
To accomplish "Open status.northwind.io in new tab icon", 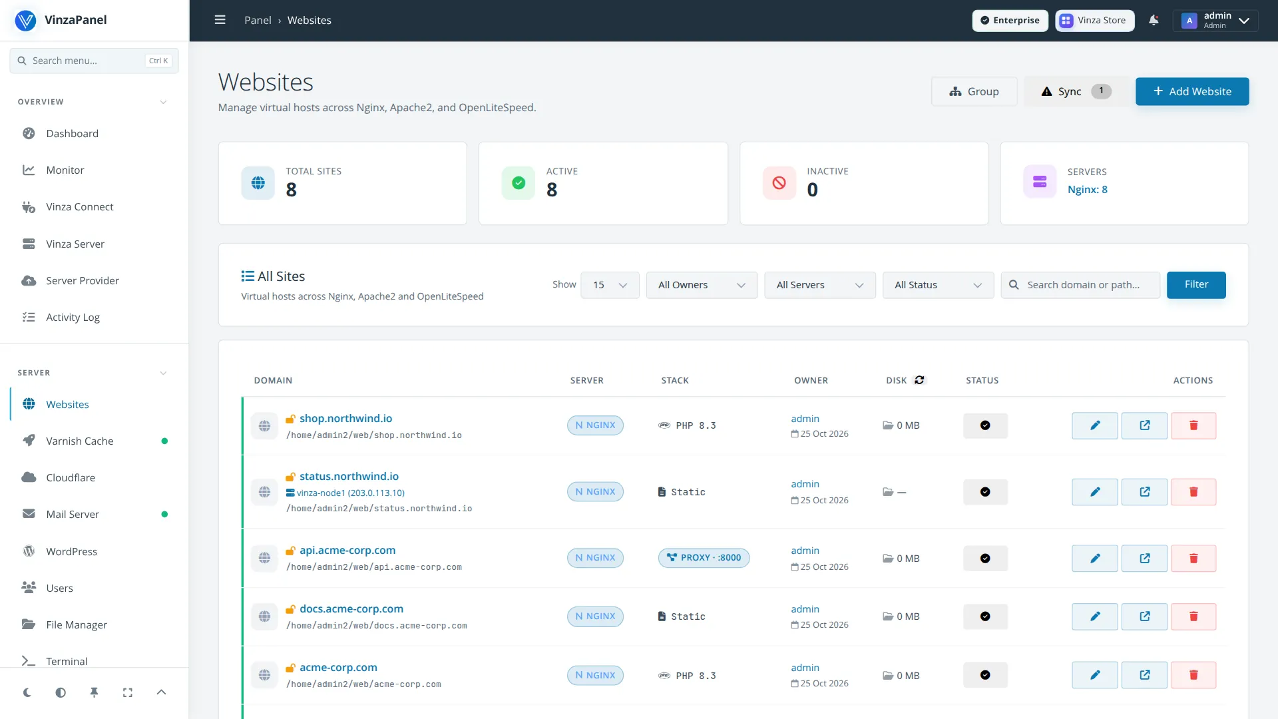I will point(1144,492).
